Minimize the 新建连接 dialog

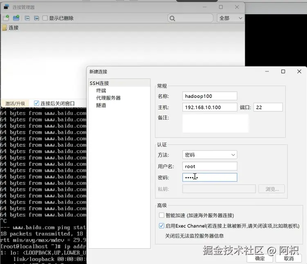point(267,71)
